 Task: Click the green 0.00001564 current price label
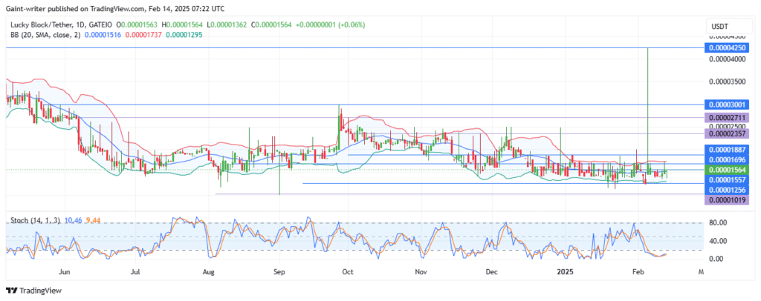click(x=725, y=170)
